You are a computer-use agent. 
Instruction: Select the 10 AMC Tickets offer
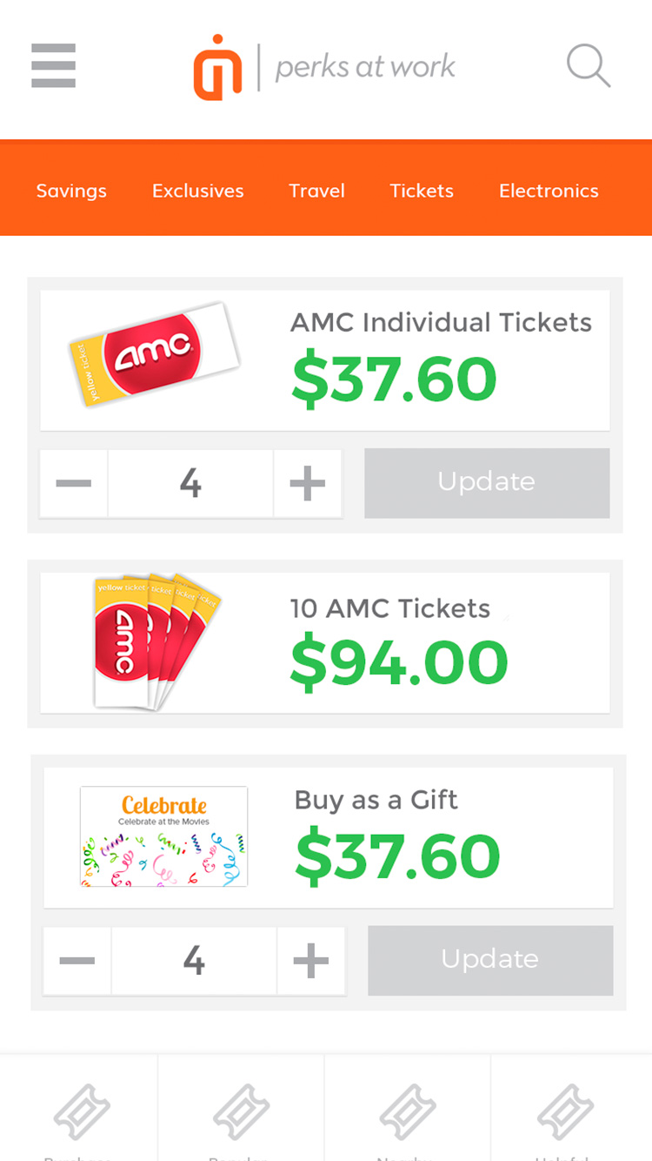point(324,643)
